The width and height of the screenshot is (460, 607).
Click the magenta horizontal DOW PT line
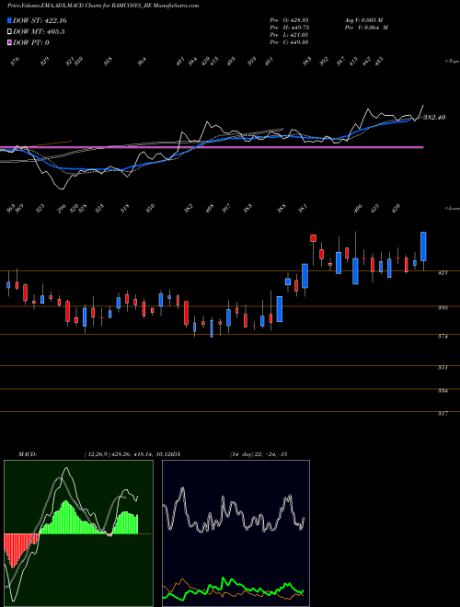pos(212,147)
